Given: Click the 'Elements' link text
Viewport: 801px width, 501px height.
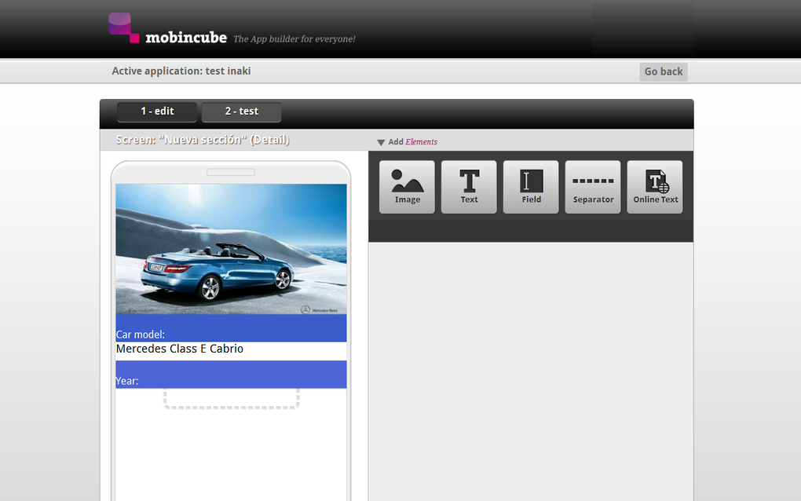Looking at the screenshot, I should (x=422, y=142).
